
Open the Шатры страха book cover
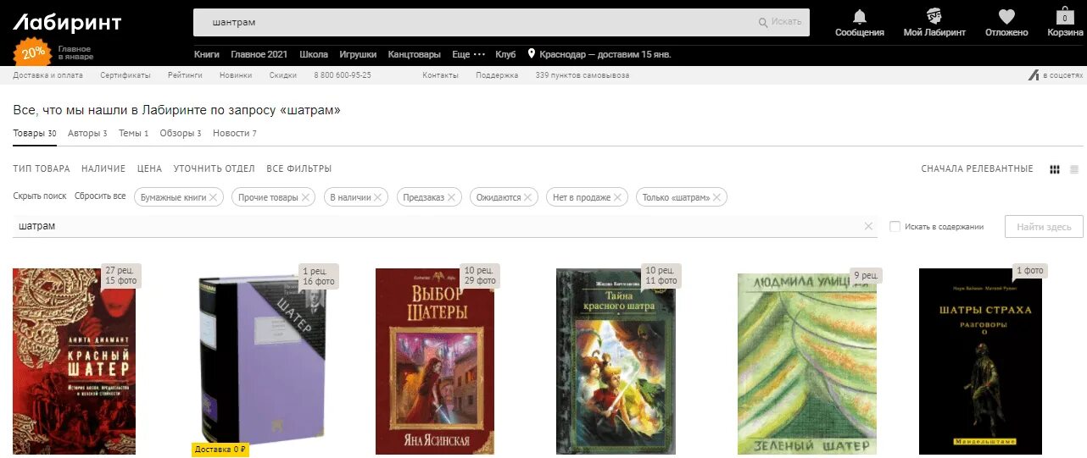[980, 361]
